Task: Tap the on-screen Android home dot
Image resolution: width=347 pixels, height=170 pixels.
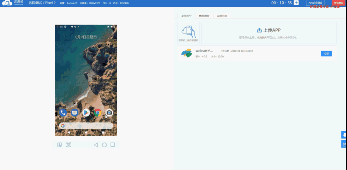Action: 86,133
